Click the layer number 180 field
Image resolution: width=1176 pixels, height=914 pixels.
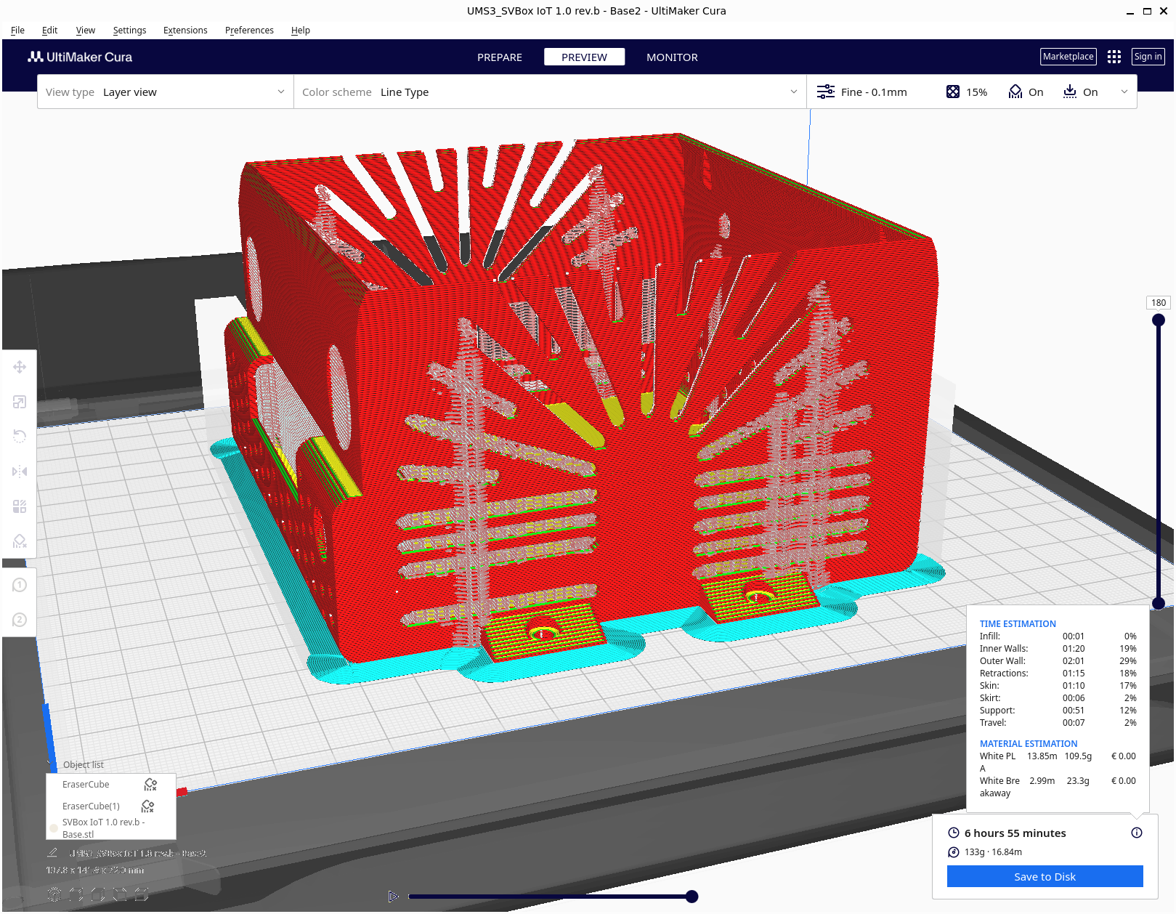pos(1159,303)
